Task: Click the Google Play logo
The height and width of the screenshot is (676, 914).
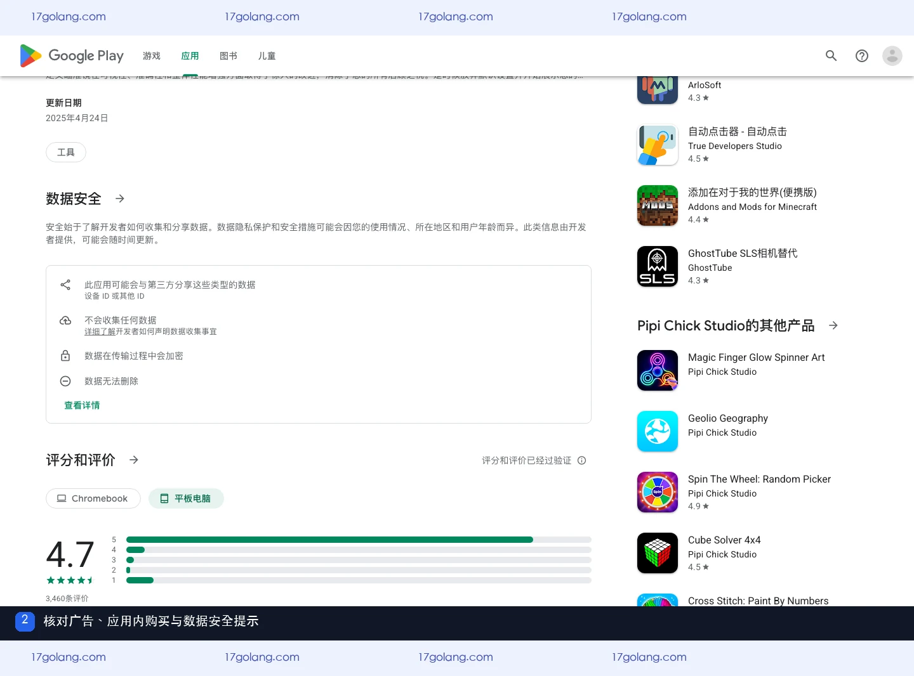Action: click(72, 56)
